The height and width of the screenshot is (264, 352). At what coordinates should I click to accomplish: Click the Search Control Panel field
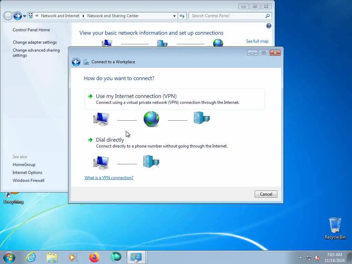227,16
